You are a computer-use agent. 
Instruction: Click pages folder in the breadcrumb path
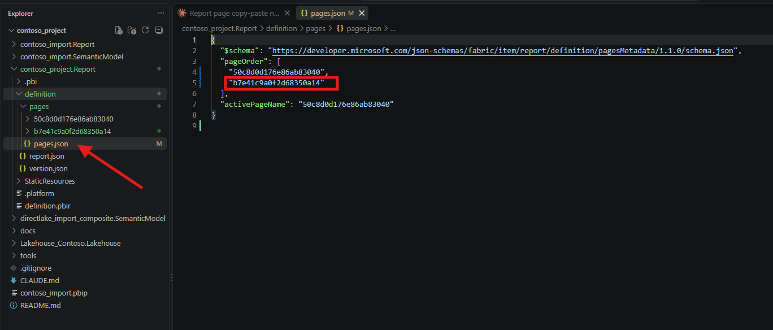pos(316,28)
